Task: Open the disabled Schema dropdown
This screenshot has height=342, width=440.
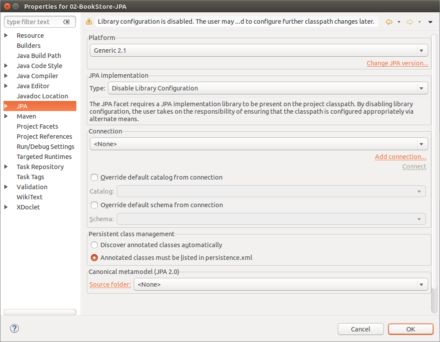Action: tap(271, 219)
